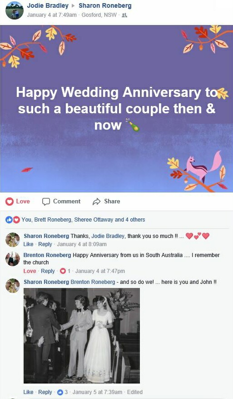Open Sharon Roneberg's avatar in first comment
Screen dimensions: 233x399
pos(13,240)
